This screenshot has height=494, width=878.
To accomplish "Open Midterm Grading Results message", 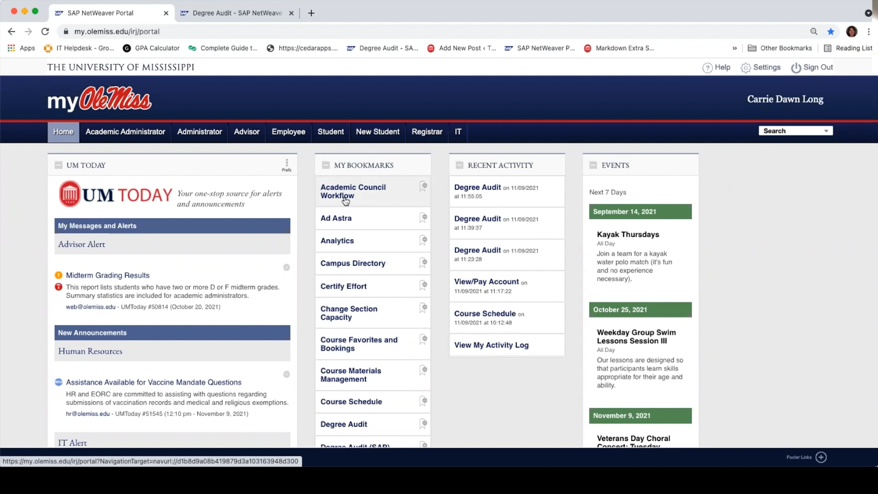I will click(x=108, y=275).
